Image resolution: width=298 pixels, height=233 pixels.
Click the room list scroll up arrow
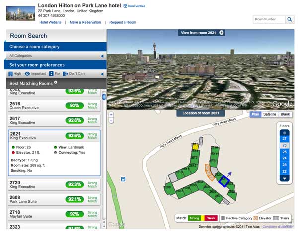(x=104, y=222)
